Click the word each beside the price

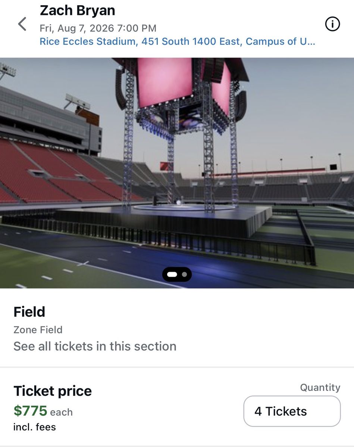[61, 412]
